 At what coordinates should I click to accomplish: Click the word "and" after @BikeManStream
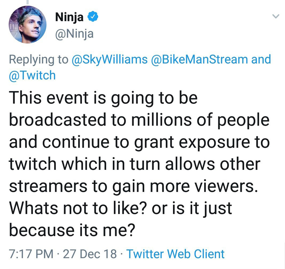click(x=261, y=59)
